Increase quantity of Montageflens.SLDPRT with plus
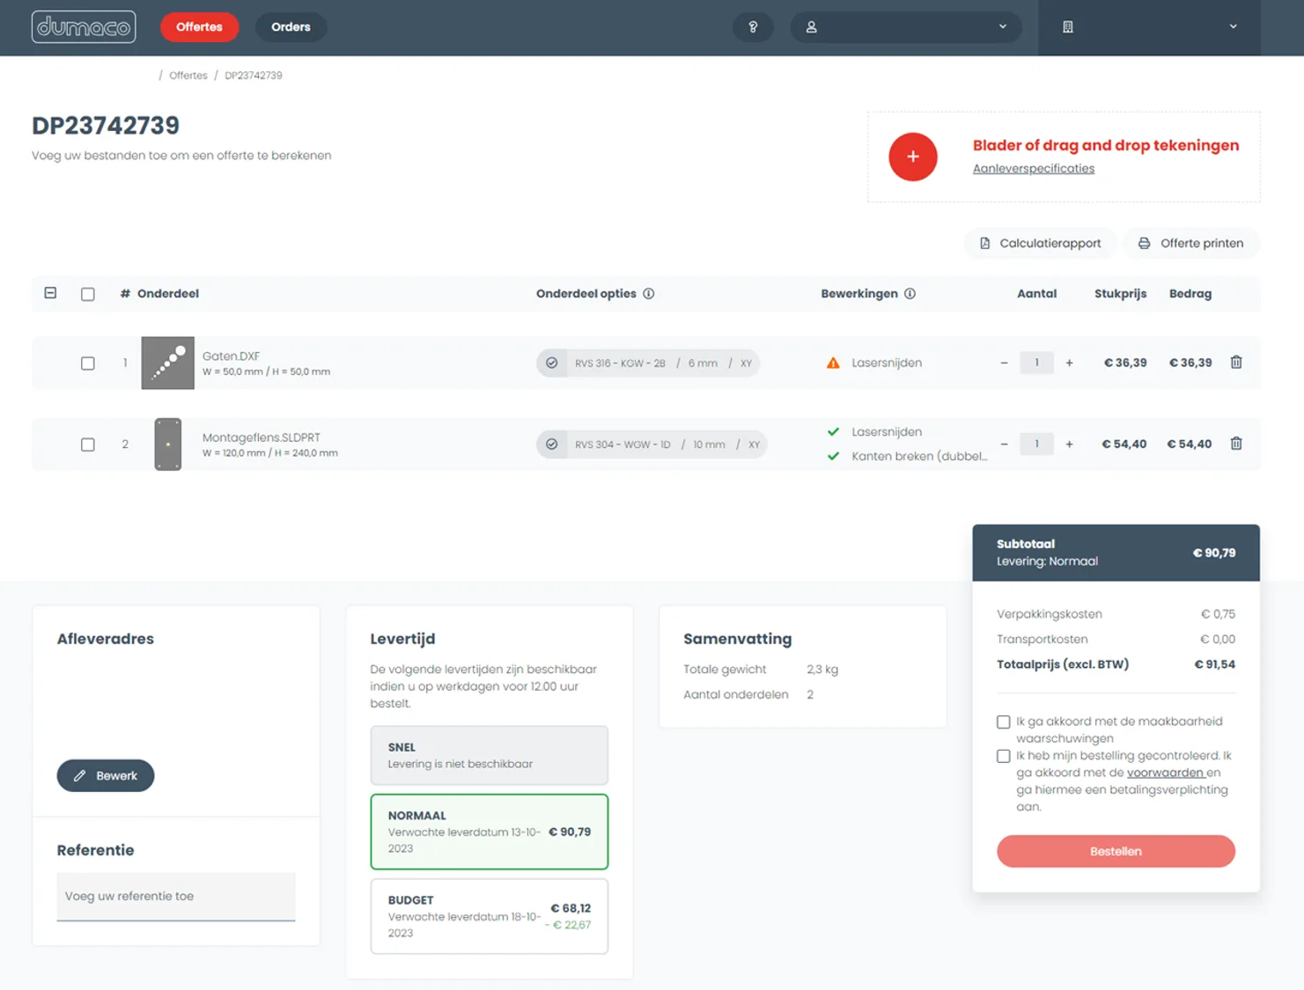 pos(1069,444)
